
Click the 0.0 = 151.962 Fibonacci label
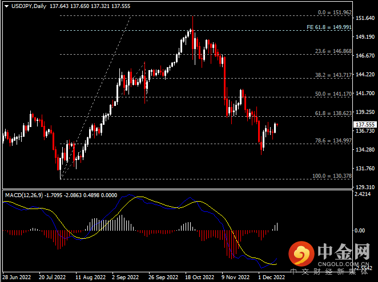click(x=335, y=12)
